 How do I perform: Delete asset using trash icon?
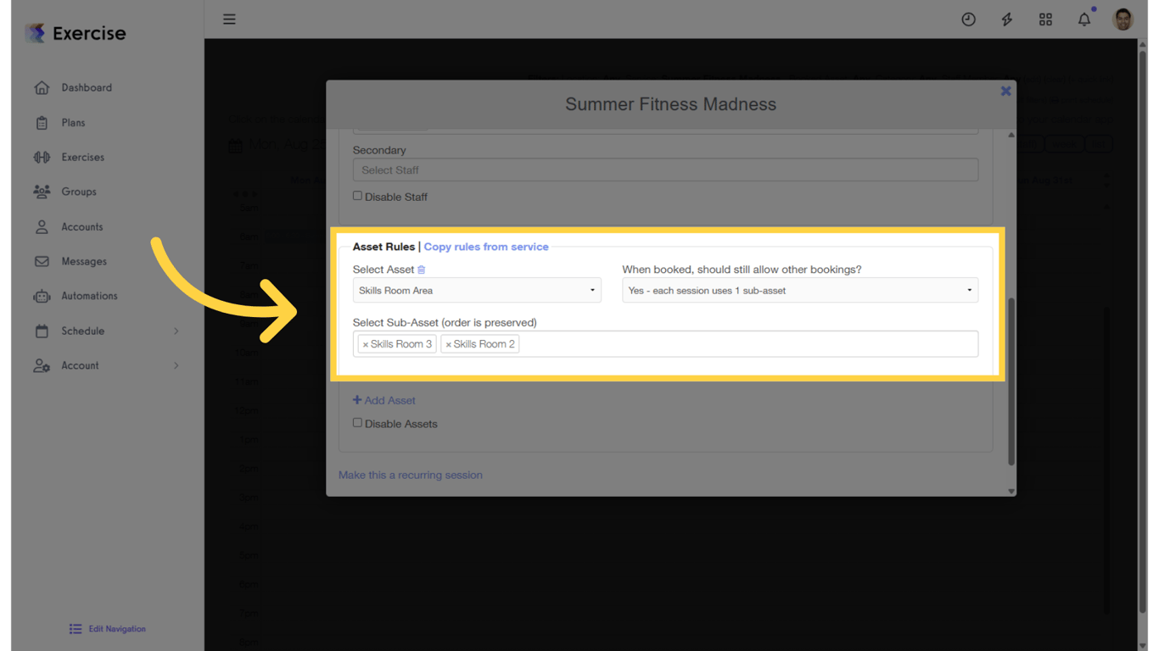point(422,270)
